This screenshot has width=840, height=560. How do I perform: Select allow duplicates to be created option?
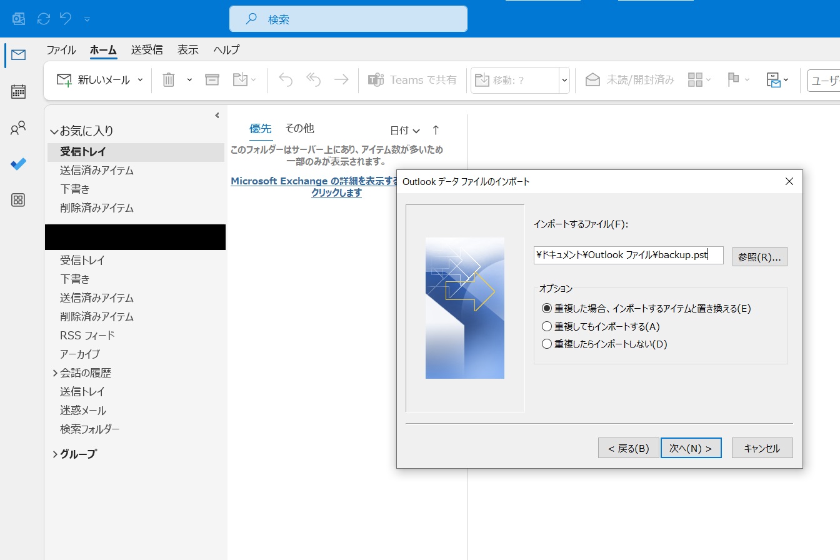coord(547,326)
